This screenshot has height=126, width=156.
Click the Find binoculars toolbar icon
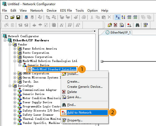click(137, 25)
